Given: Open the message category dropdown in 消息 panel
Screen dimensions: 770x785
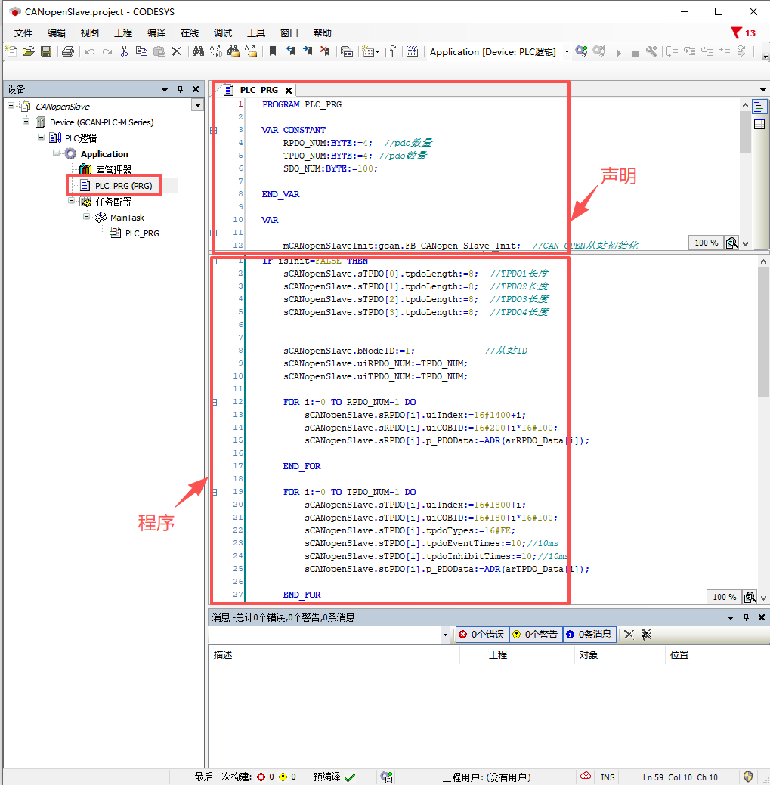Looking at the screenshot, I should [445, 635].
